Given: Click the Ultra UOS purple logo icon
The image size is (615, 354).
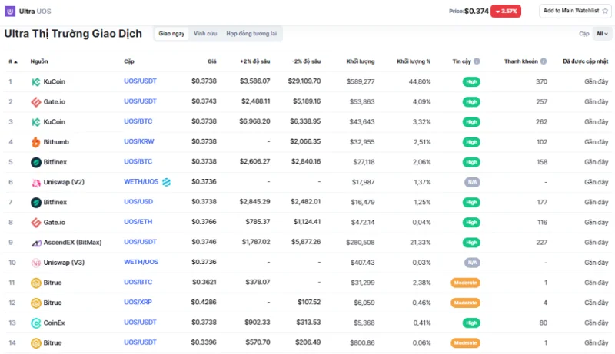Looking at the screenshot, I should pos(10,11).
